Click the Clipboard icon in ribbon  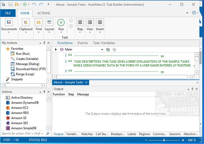click(26, 22)
